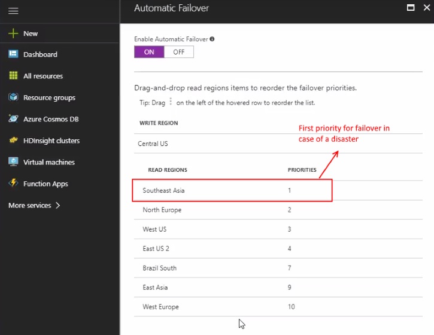The height and width of the screenshot is (335, 434).
Task: Open the Dashboard icon in sidebar
Action: [x=13, y=54]
